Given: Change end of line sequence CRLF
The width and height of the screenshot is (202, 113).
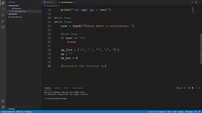Looking at the screenshot, I should tap(175, 112).
